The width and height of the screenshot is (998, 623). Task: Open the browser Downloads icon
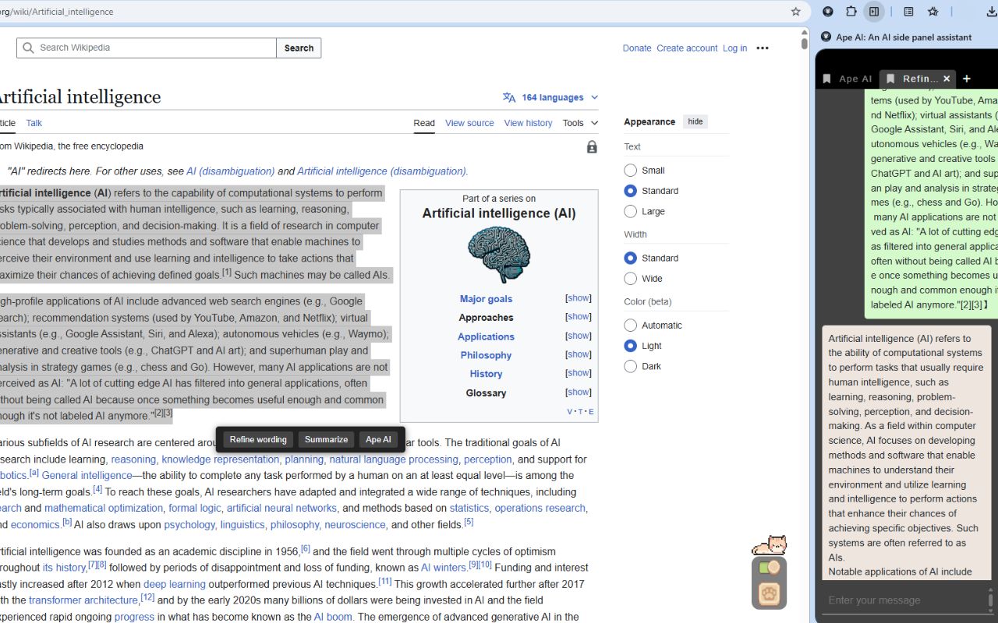tap(991, 12)
